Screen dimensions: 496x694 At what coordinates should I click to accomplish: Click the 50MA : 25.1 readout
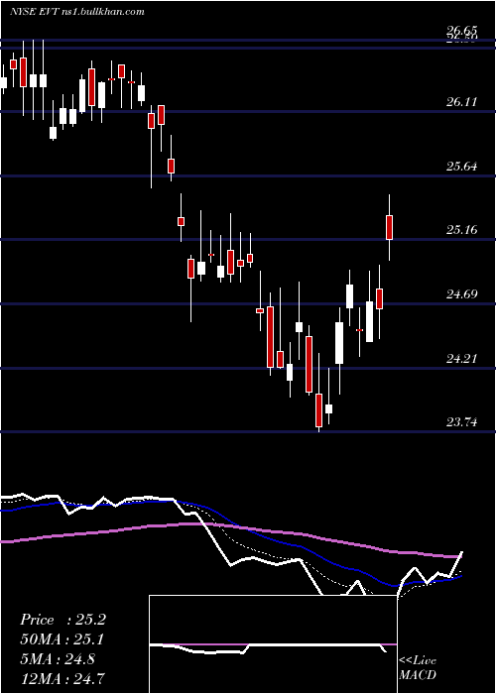(62, 639)
